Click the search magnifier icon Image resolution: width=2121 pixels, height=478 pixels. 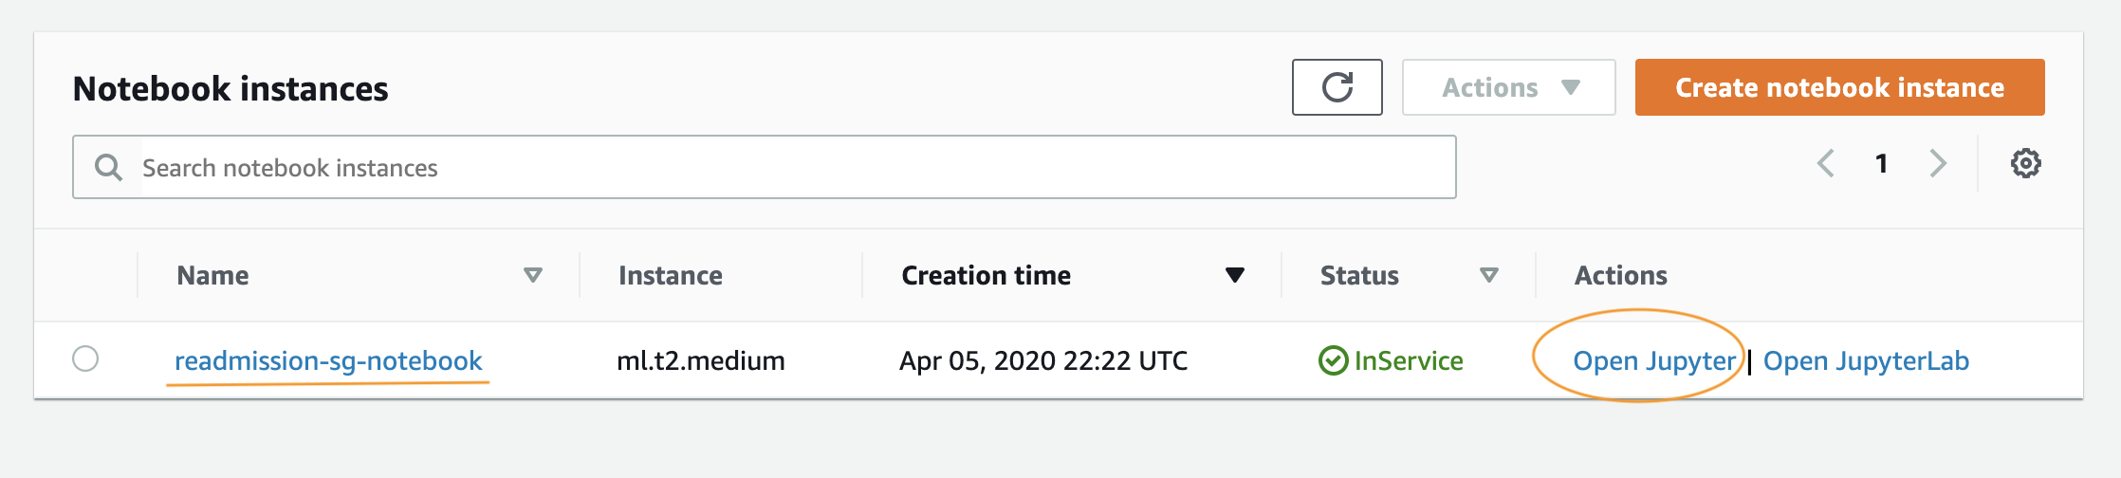tap(108, 168)
